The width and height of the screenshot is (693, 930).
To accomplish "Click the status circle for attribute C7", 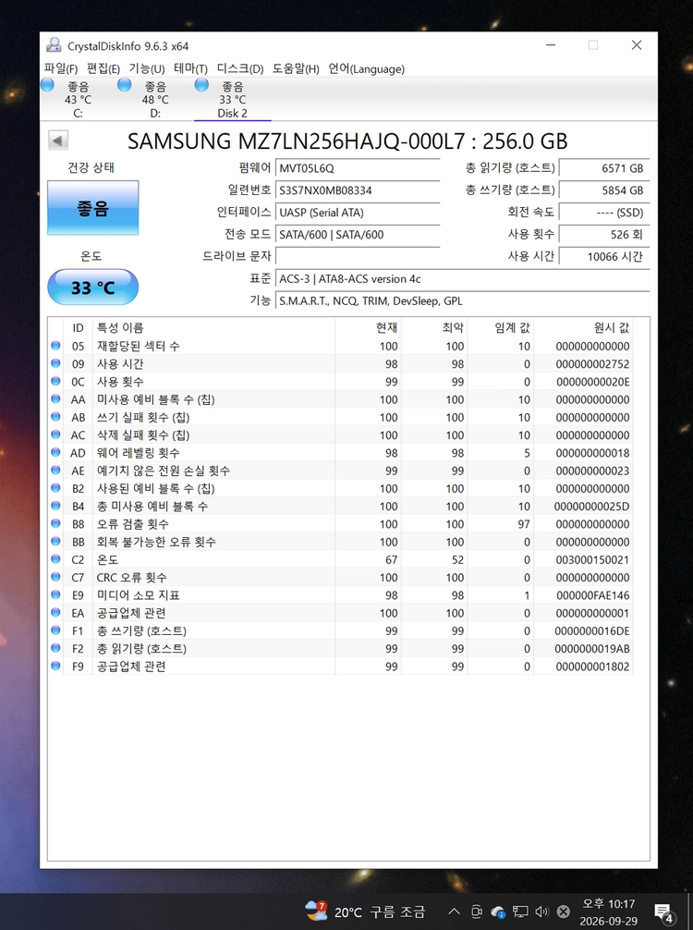I will click(x=55, y=577).
